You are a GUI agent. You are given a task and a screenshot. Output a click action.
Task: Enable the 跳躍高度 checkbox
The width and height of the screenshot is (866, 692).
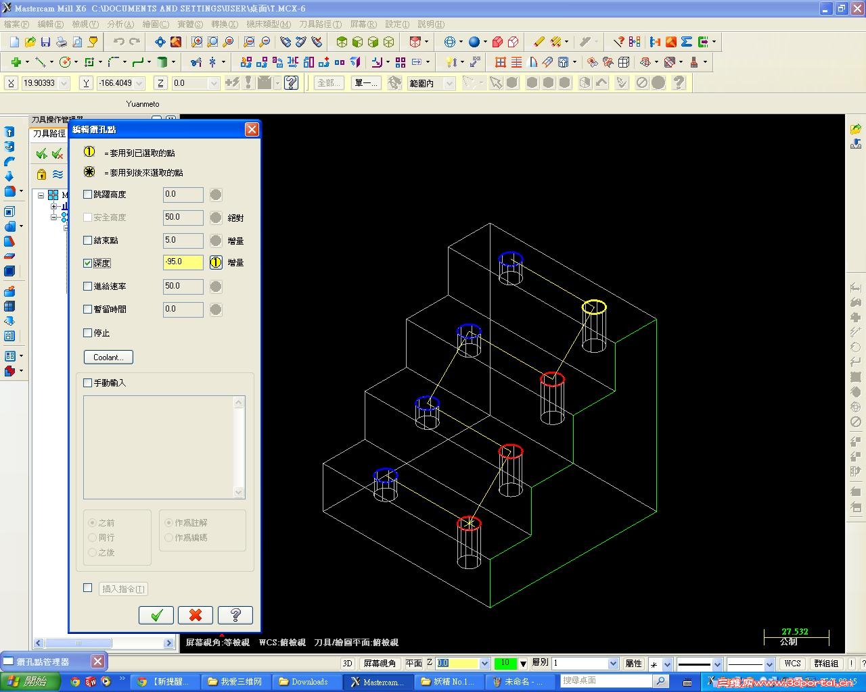[x=87, y=195]
